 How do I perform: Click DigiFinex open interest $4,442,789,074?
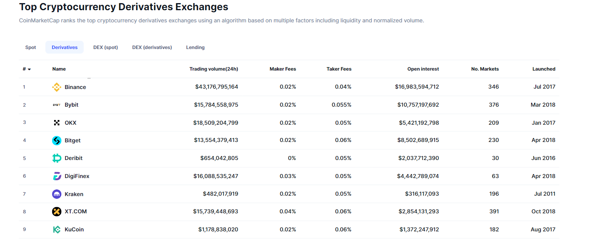418,176
